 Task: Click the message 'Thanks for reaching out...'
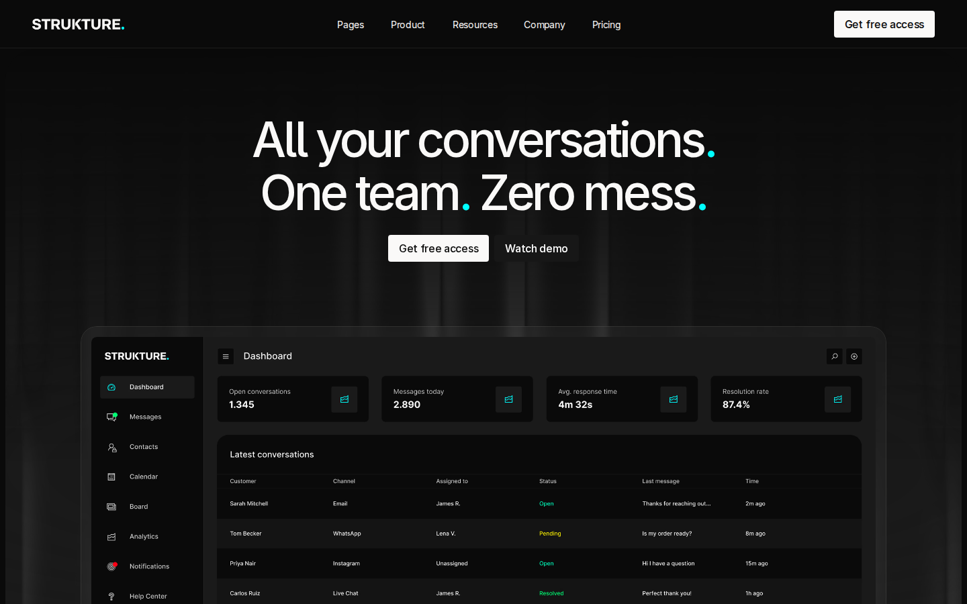676,504
